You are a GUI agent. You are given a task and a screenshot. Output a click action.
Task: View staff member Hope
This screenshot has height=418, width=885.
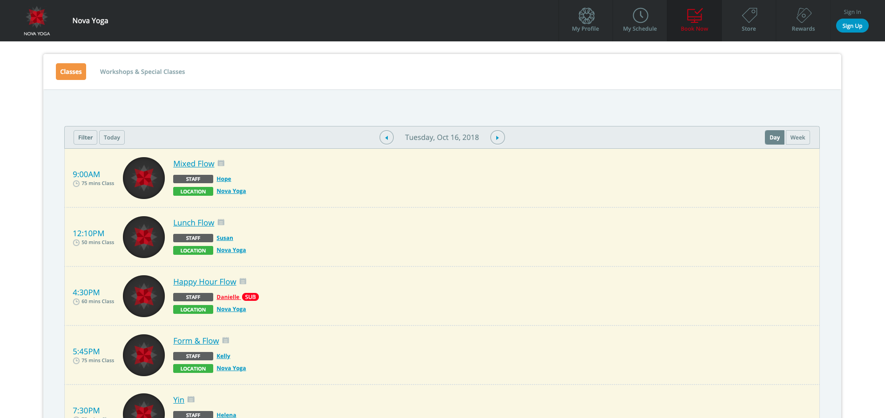[223, 179]
